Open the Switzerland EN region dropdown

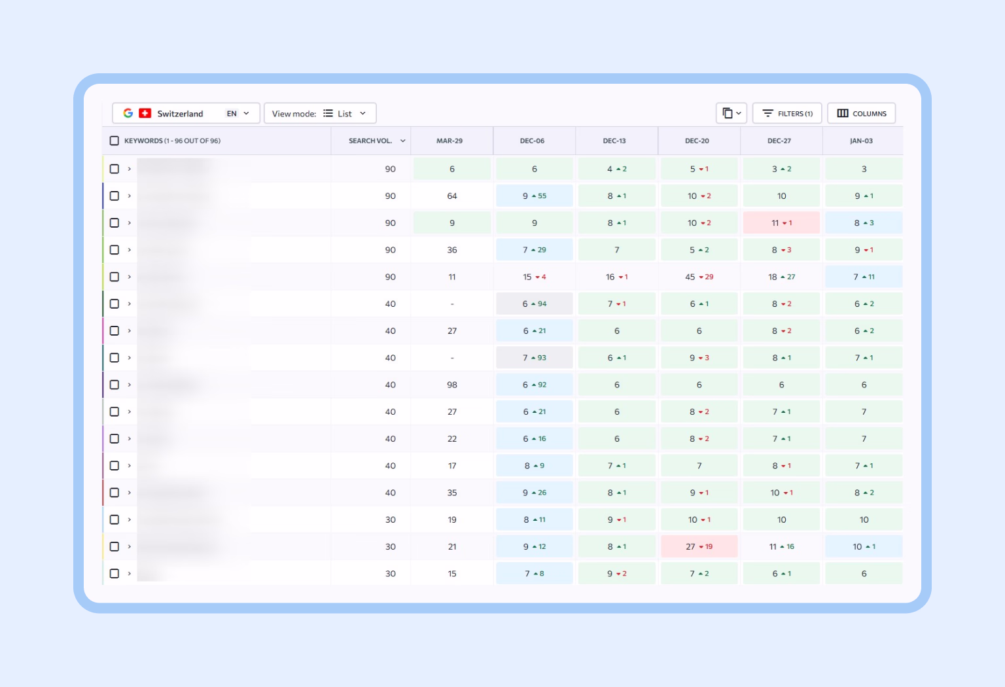coord(186,113)
